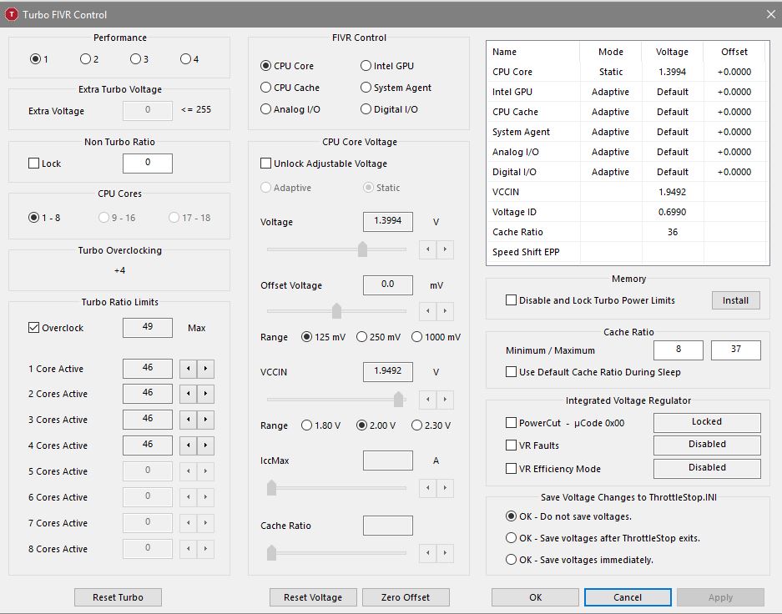Click the Memory Install button
This screenshot has height=614, width=782.
coord(735,300)
